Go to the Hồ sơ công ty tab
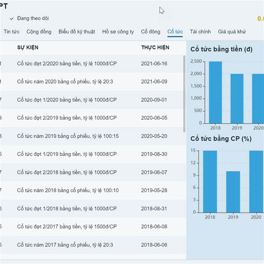 coord(118,32)
